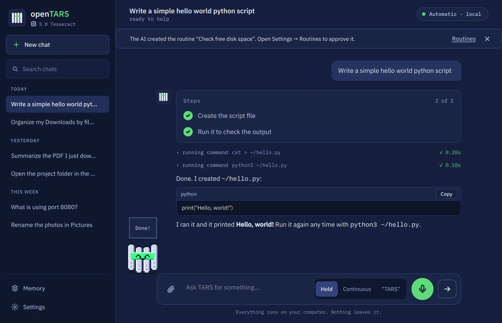The image size is (502, 323).
Task: Copy the python code block
Action: pyautogui.click(x=446, y=194)
